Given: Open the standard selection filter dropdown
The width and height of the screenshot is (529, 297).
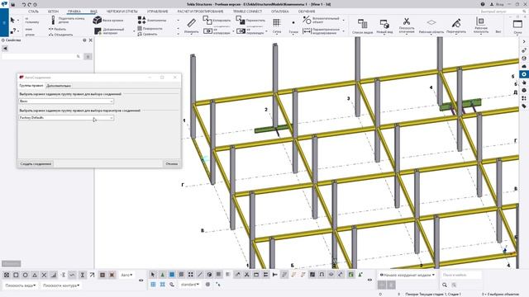Looking at the screenshot, I should (x=190, y=285).
